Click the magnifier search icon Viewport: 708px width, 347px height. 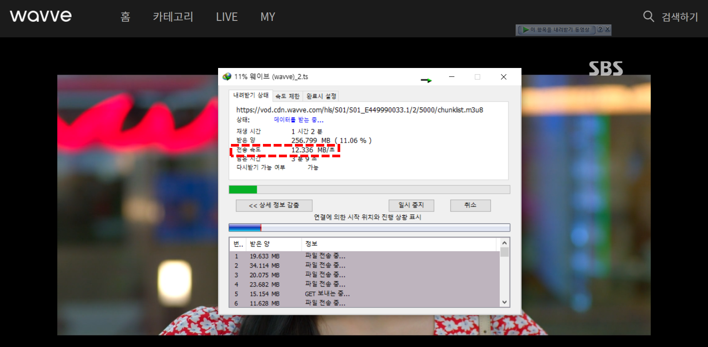(648, 16)
